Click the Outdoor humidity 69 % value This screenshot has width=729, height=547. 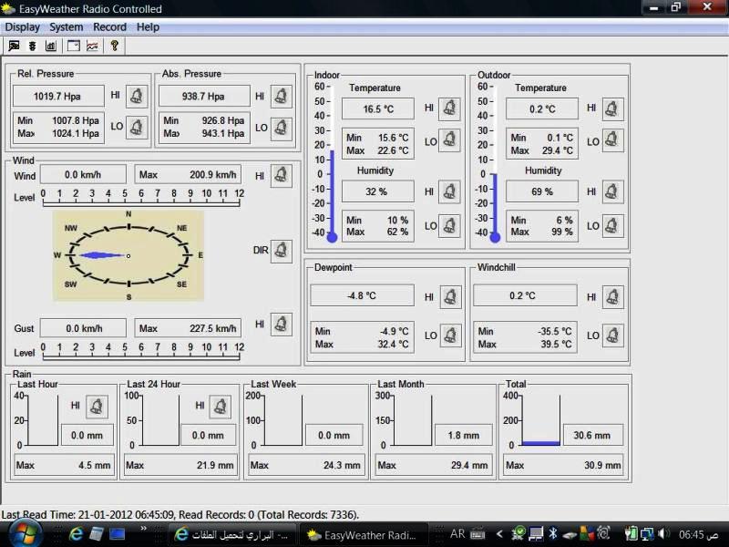click(x=542, y=191)
